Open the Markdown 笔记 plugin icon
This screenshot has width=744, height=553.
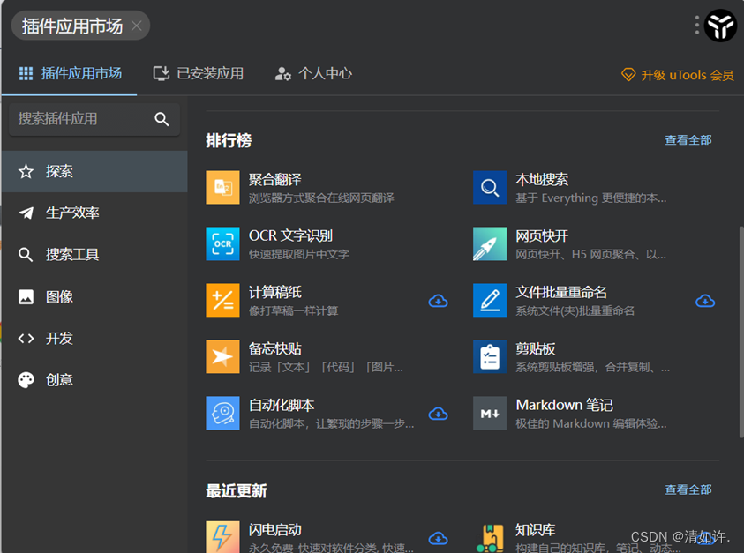pyautogui.click(x=490, y=413)
